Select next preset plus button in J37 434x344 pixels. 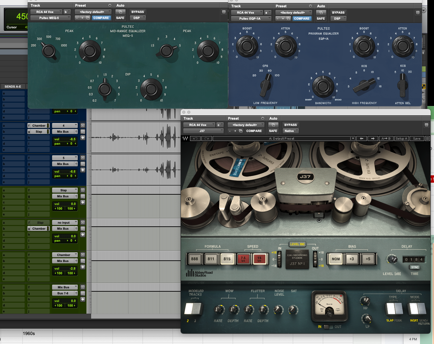[235, 131]
